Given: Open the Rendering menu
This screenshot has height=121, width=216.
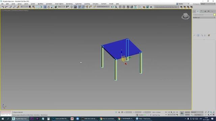Looking at the screenshot, I should click(x=69, y=4).
